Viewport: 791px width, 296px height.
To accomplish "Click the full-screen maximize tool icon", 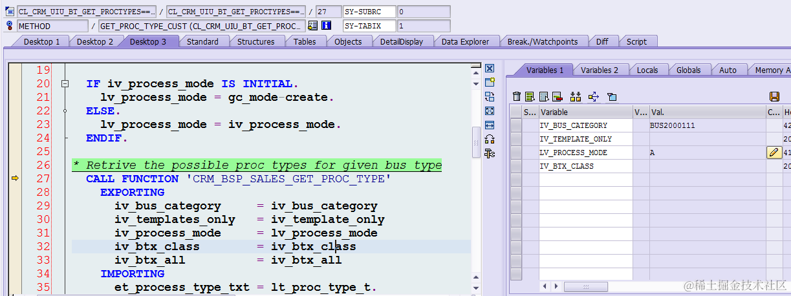I will [490, 111].
